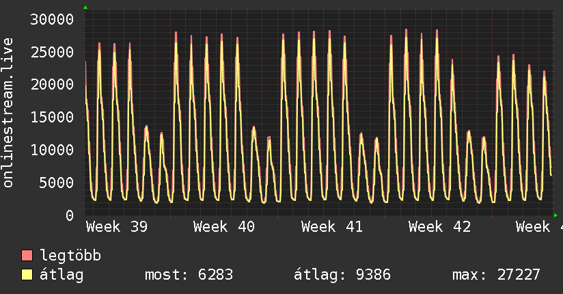The width and height of the screenshot is (563, 294).
Task: Click the Week 41 axis label
Action: pos(332,227)
